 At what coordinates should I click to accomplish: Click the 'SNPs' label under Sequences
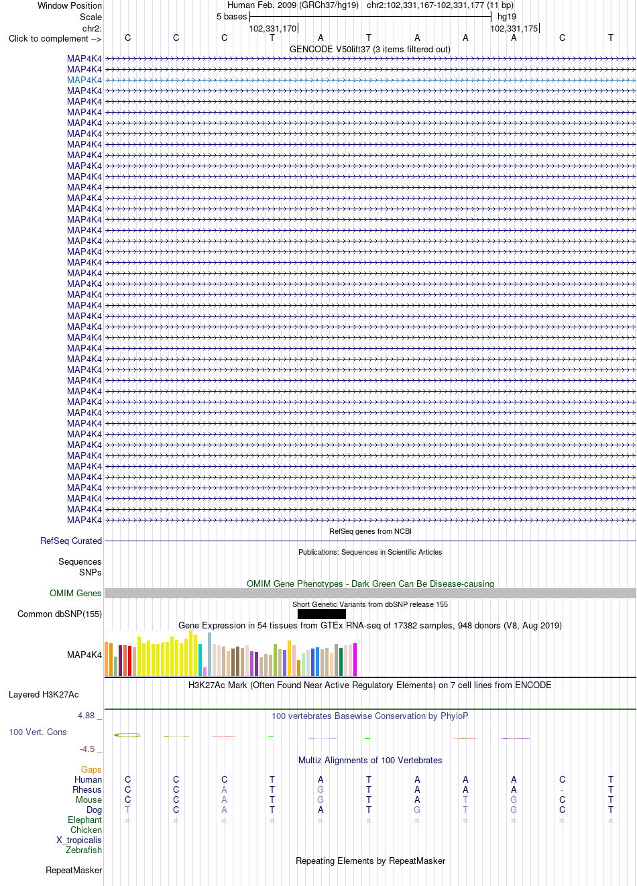coord(91,572)
